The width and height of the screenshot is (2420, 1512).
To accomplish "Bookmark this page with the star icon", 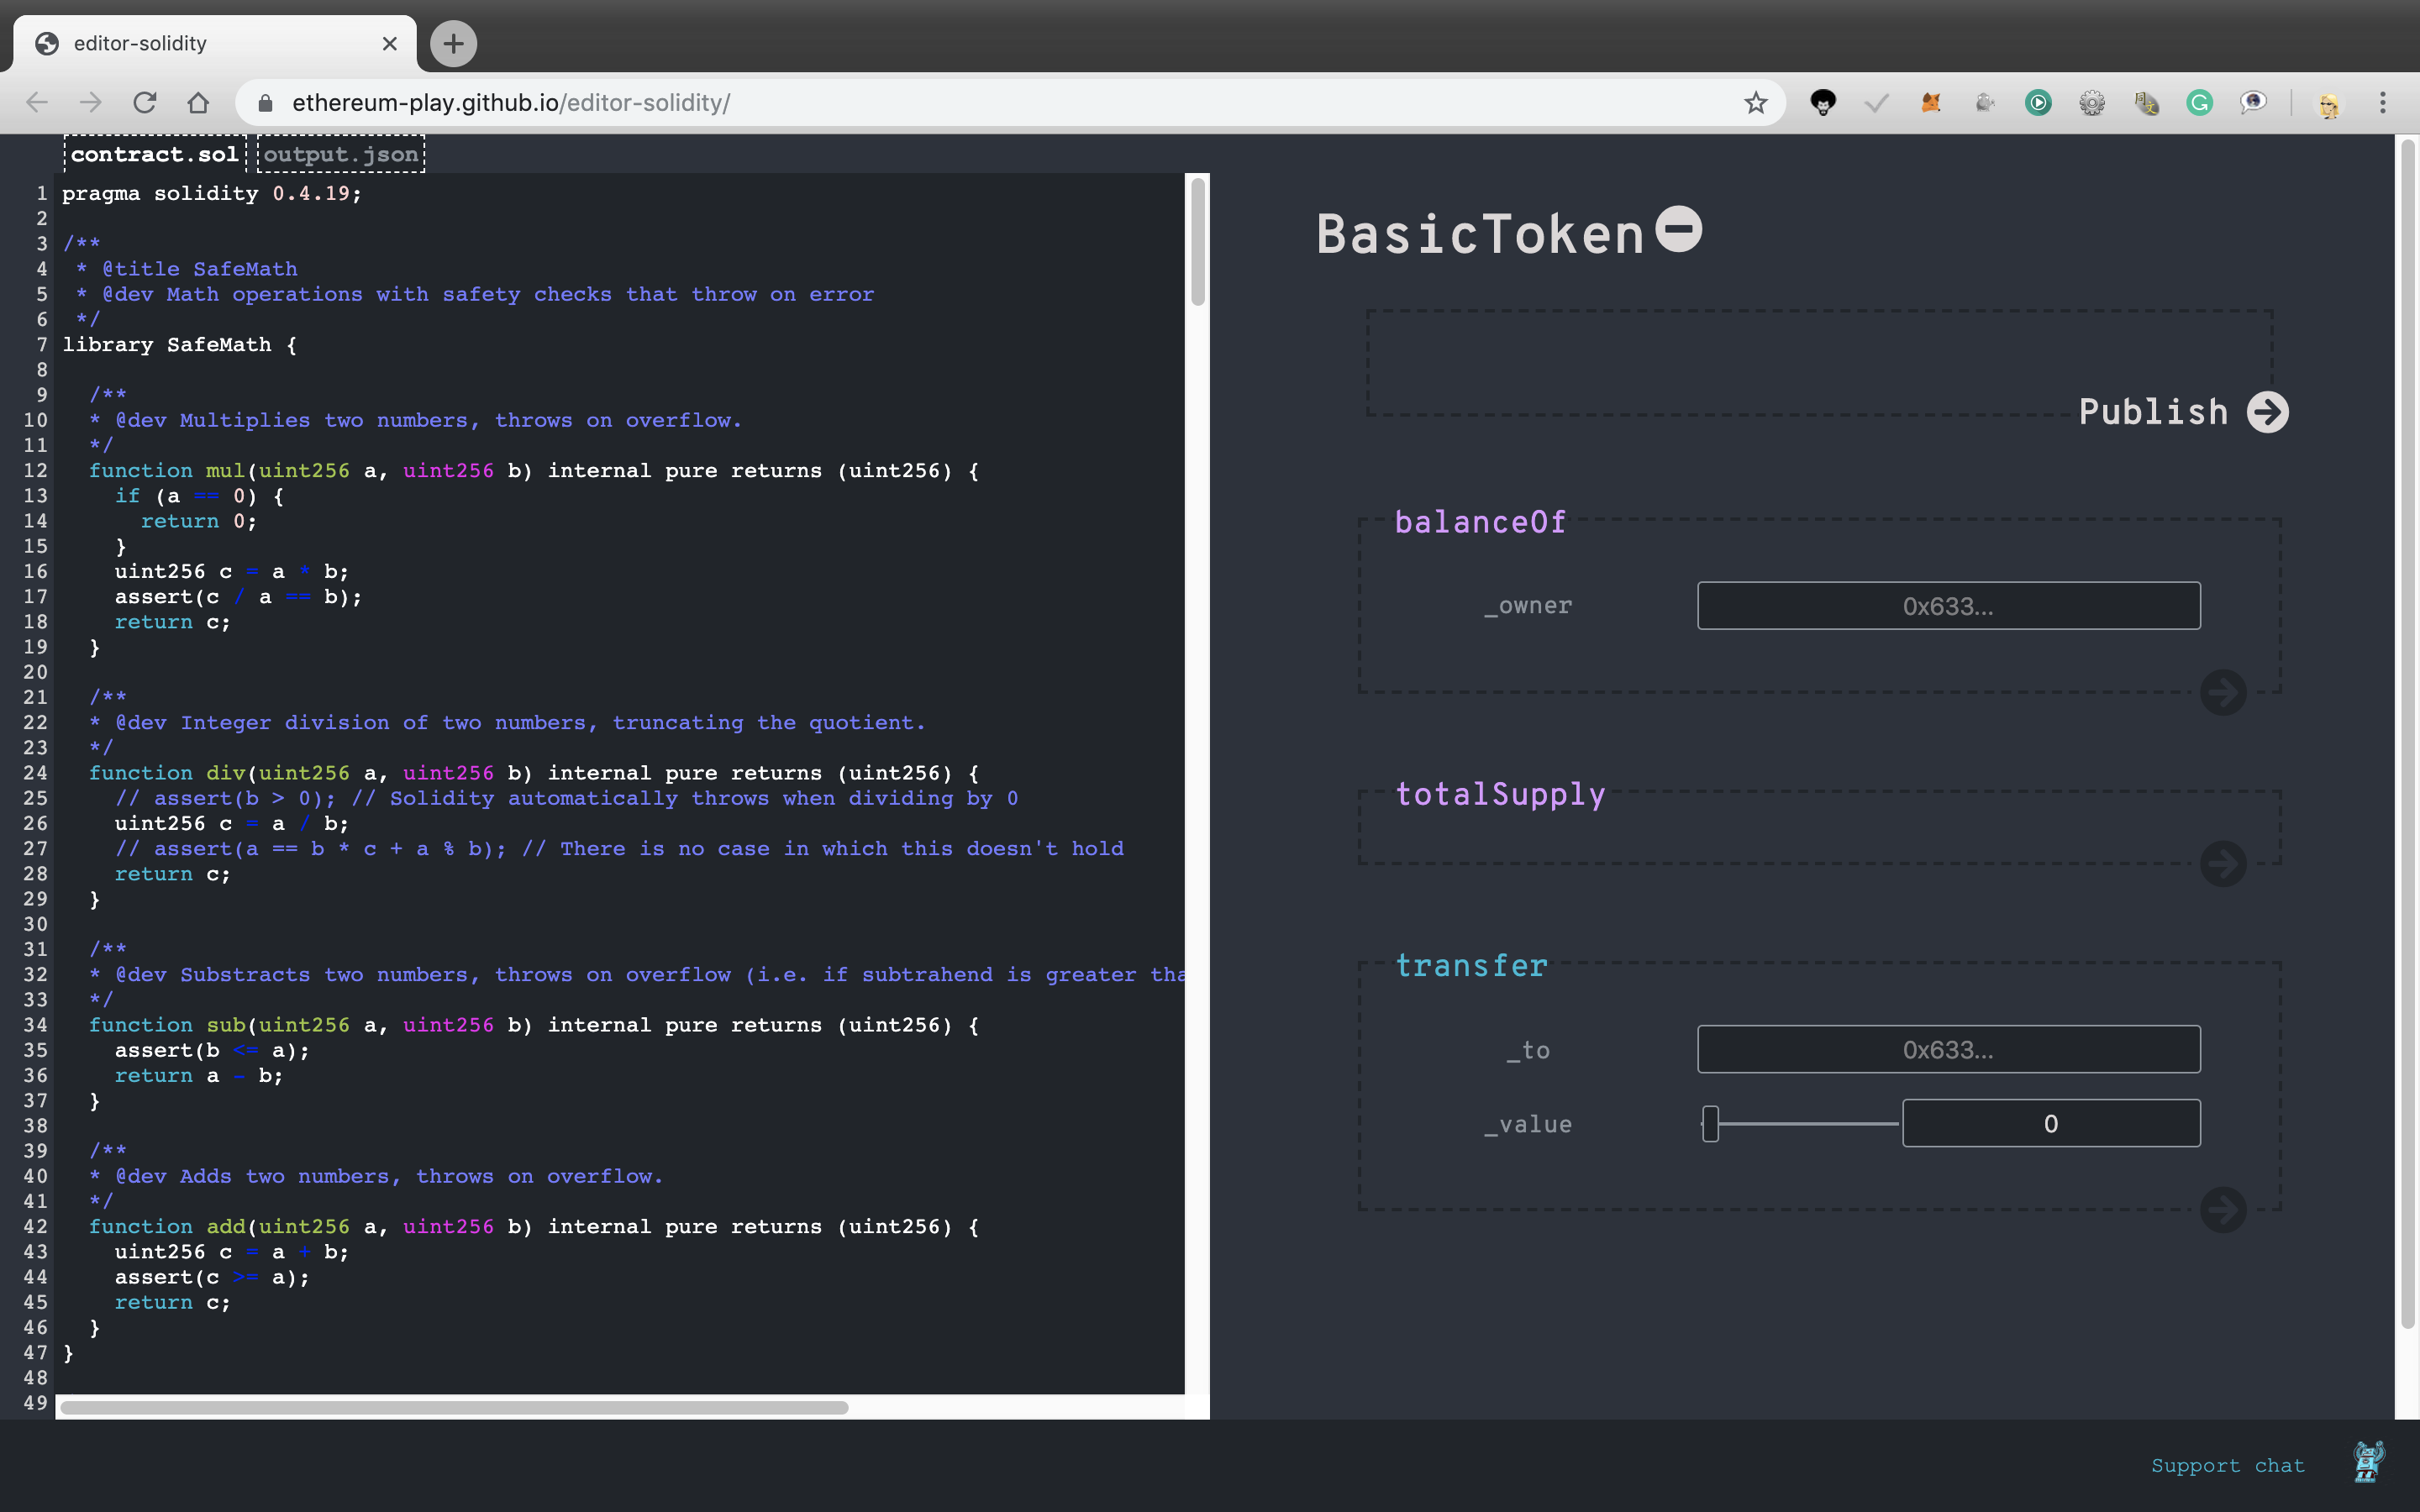I will [x=1755, y=102].
